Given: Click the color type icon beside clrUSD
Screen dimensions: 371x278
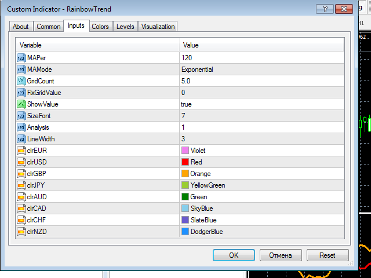Looking at the screenshot, I should (x=21, y=162).
